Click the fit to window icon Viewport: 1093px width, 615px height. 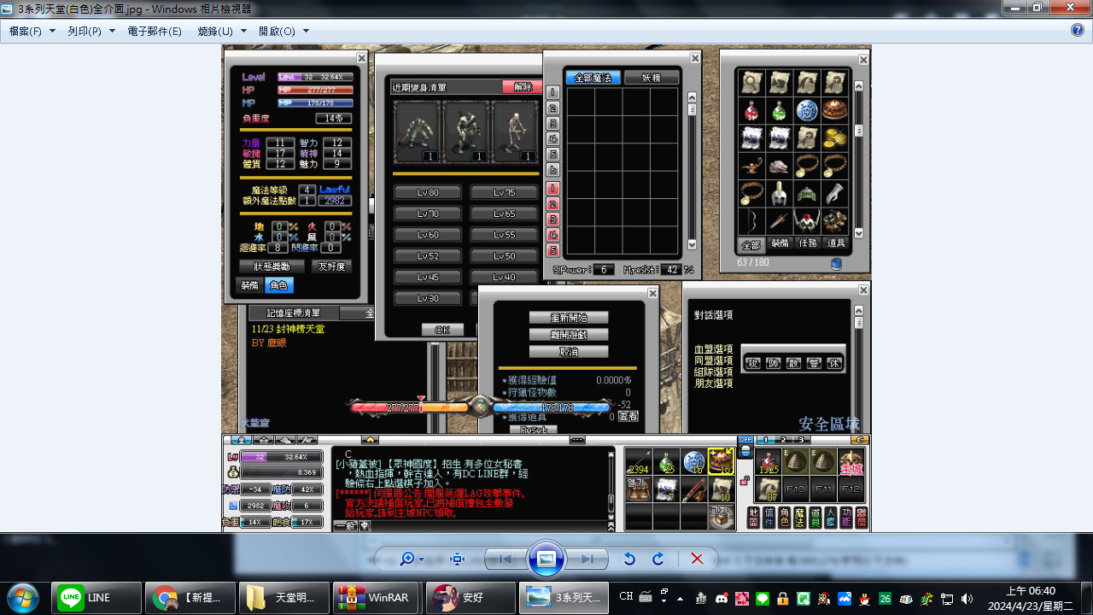[x=457, y=559]
